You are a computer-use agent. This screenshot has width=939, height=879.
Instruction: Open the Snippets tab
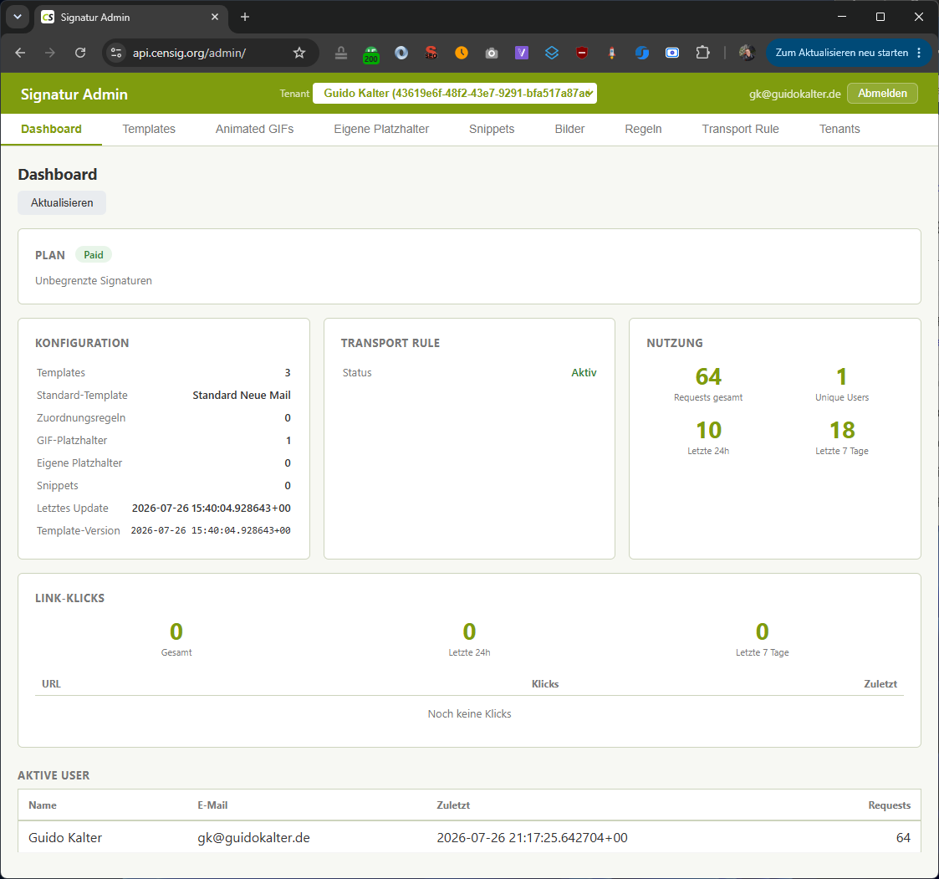tap(492, 129)
